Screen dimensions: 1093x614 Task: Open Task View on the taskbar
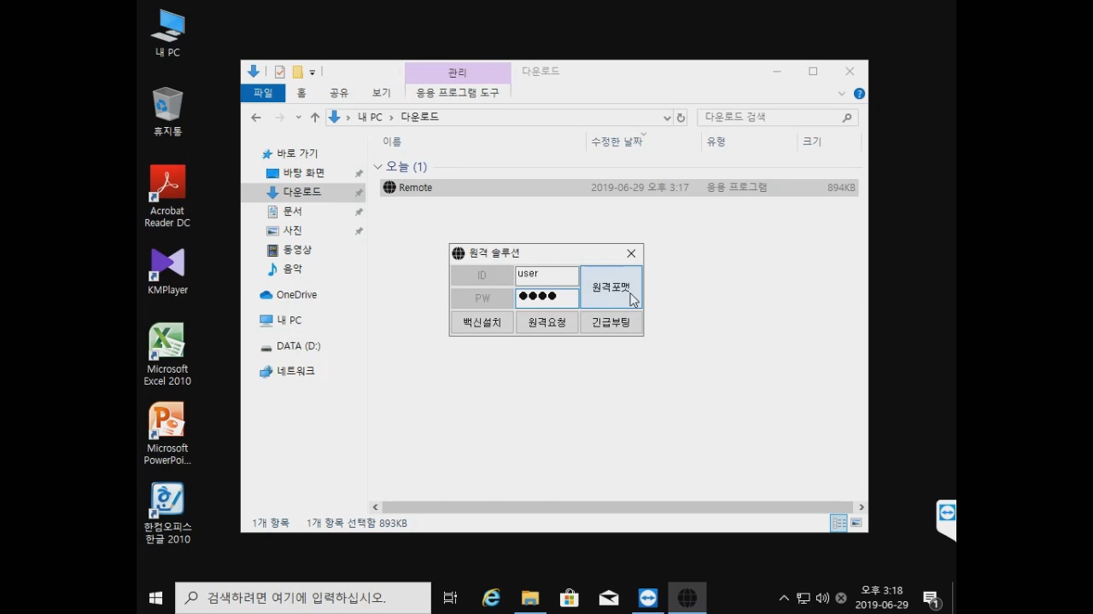[x=450, y=598]
